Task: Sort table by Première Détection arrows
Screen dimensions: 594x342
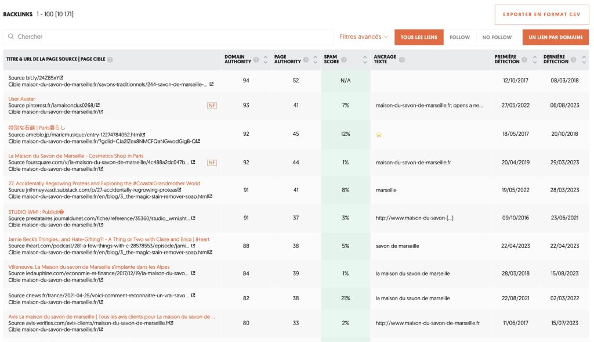Action: point(534,60)
